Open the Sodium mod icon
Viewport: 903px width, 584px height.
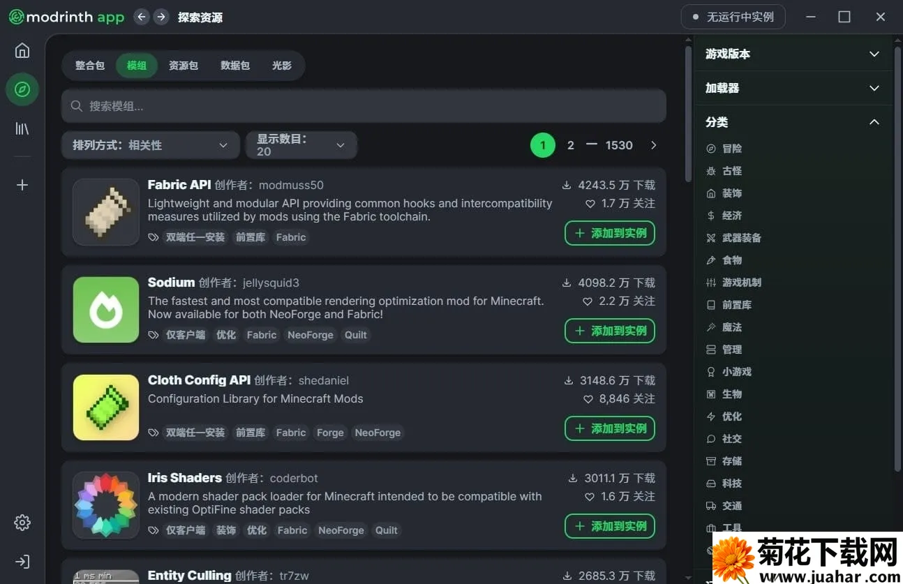[x=106, y=310]
